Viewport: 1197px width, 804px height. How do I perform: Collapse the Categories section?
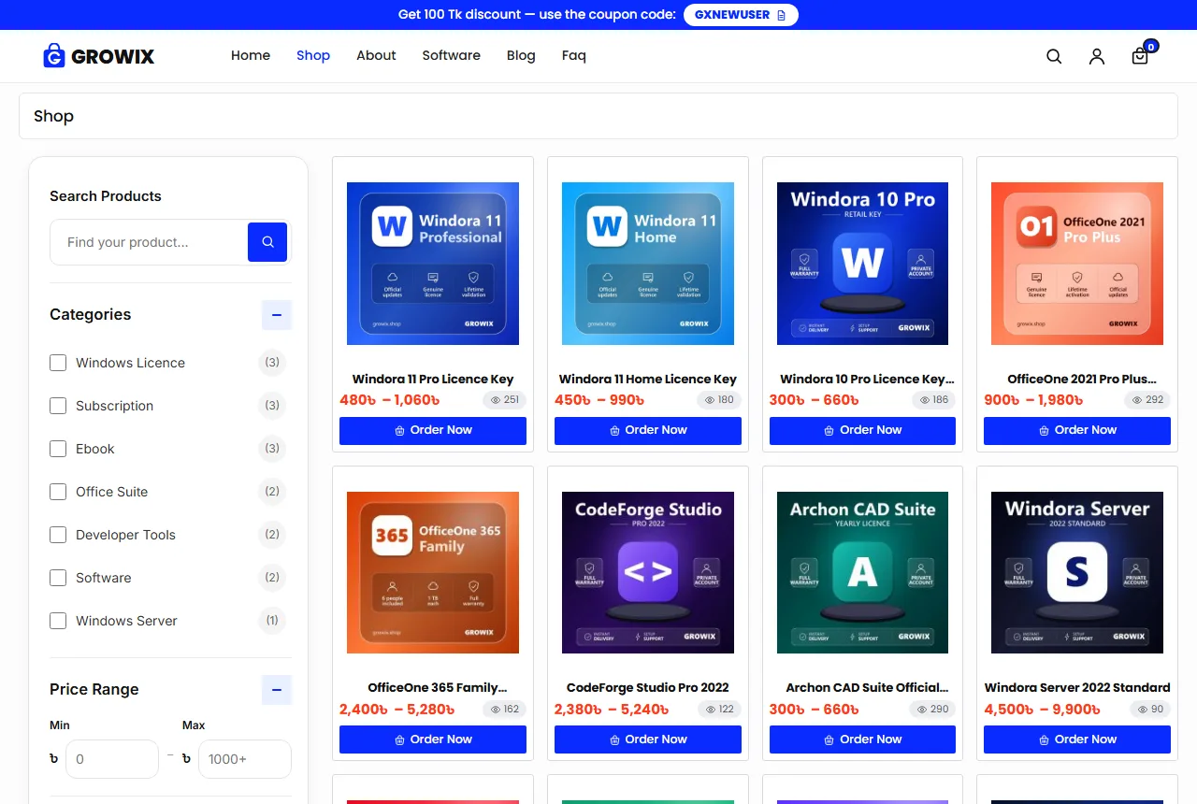click(x=277, y=315)
